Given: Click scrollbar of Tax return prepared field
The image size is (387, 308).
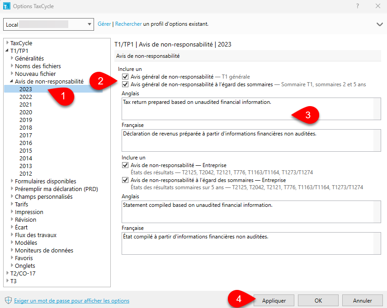Looking at the screenshot, I should (x=377, y=109).
